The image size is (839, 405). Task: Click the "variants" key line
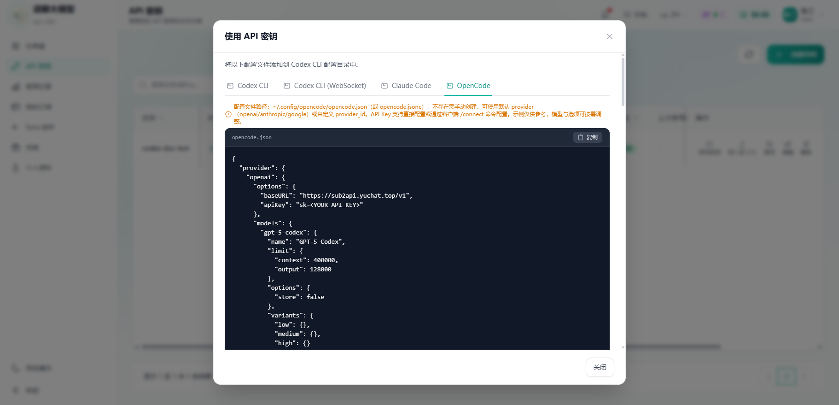click(291, 315)
